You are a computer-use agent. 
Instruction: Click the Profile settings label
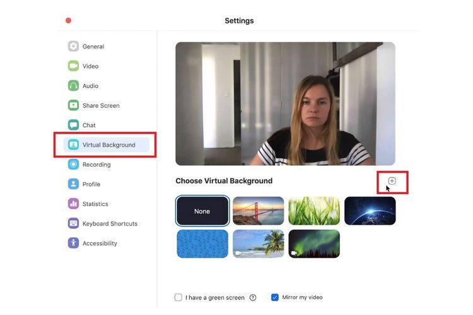91,184
